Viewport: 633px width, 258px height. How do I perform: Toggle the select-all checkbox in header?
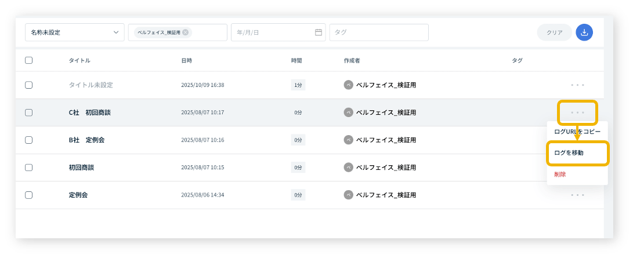tap(29, 60)
